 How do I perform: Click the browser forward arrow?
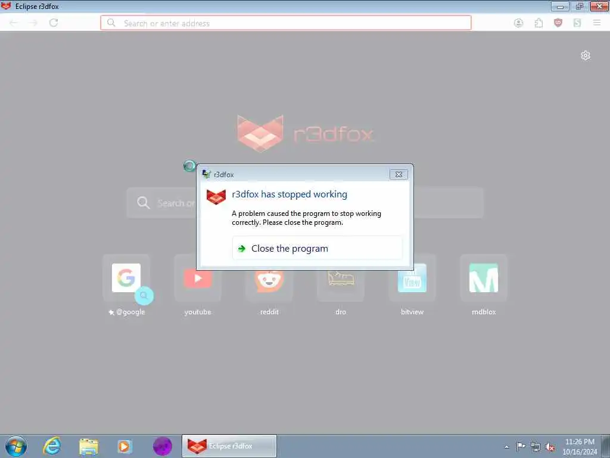click(34, 23)
